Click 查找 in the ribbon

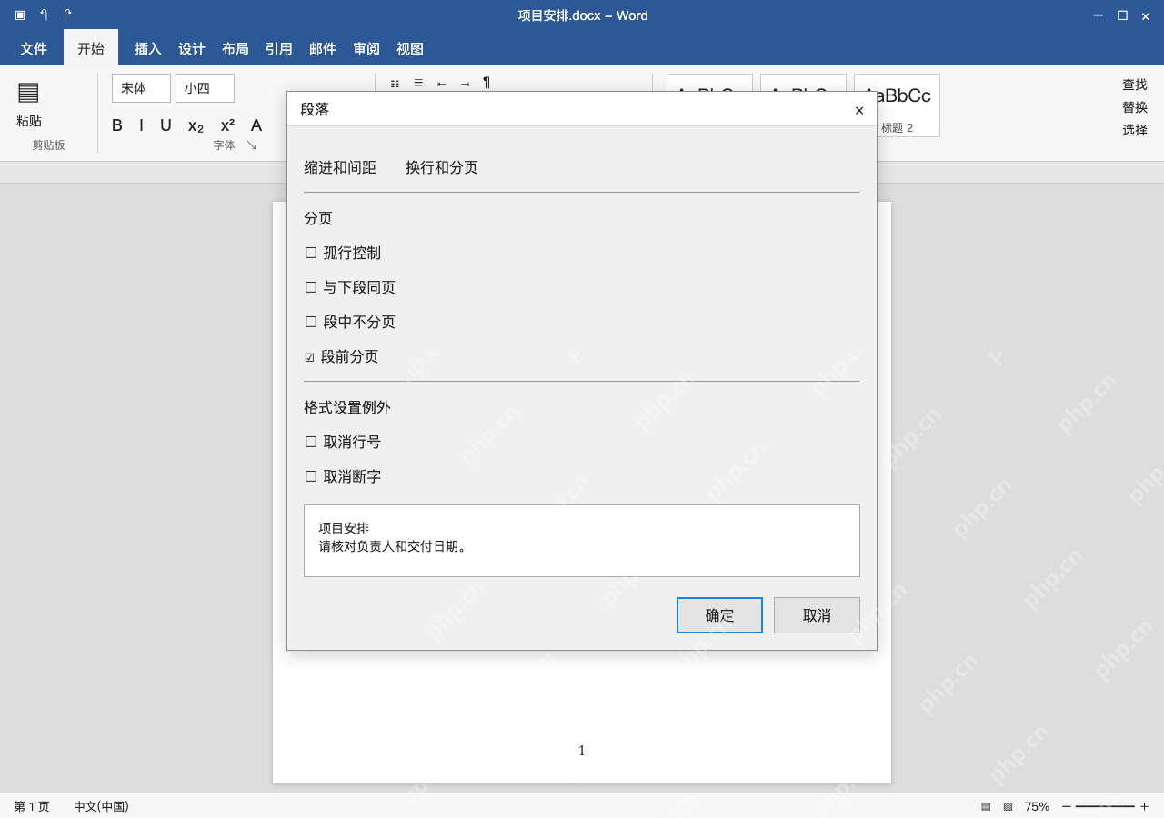[1135, 85]
